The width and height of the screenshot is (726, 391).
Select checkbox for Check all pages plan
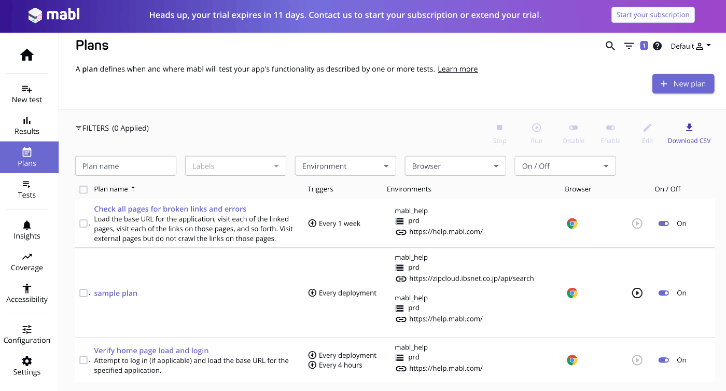coord(83,224)
